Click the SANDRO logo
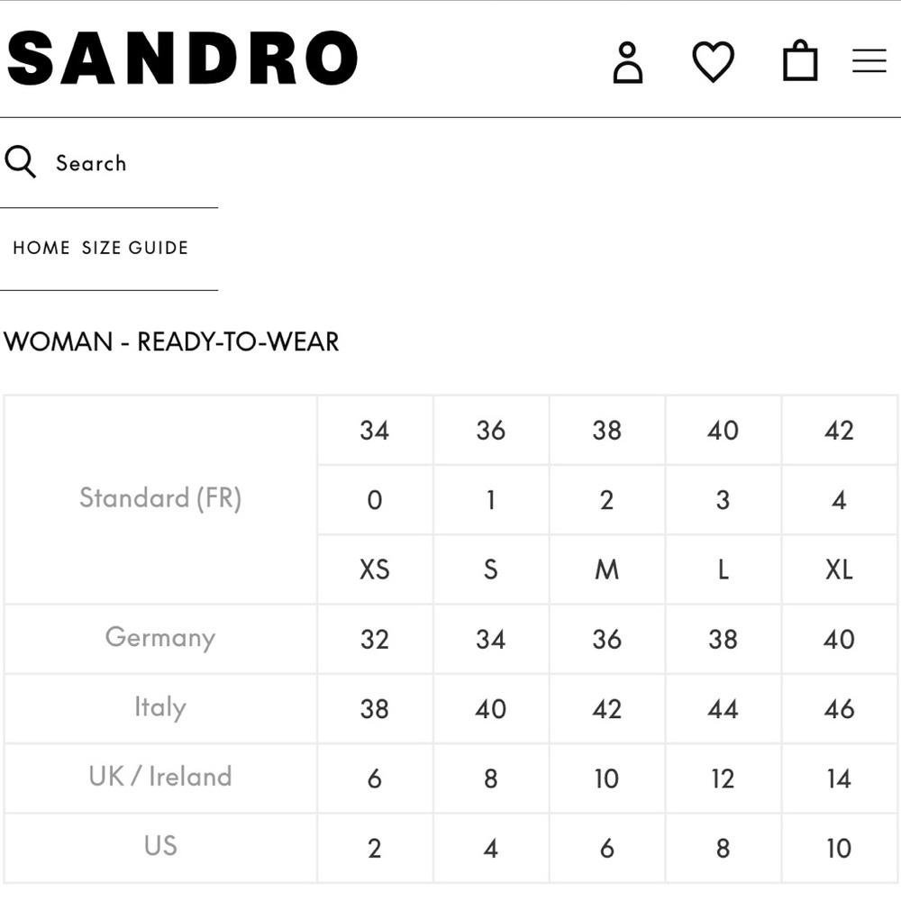The image size is (901, 901). [182, 58]
